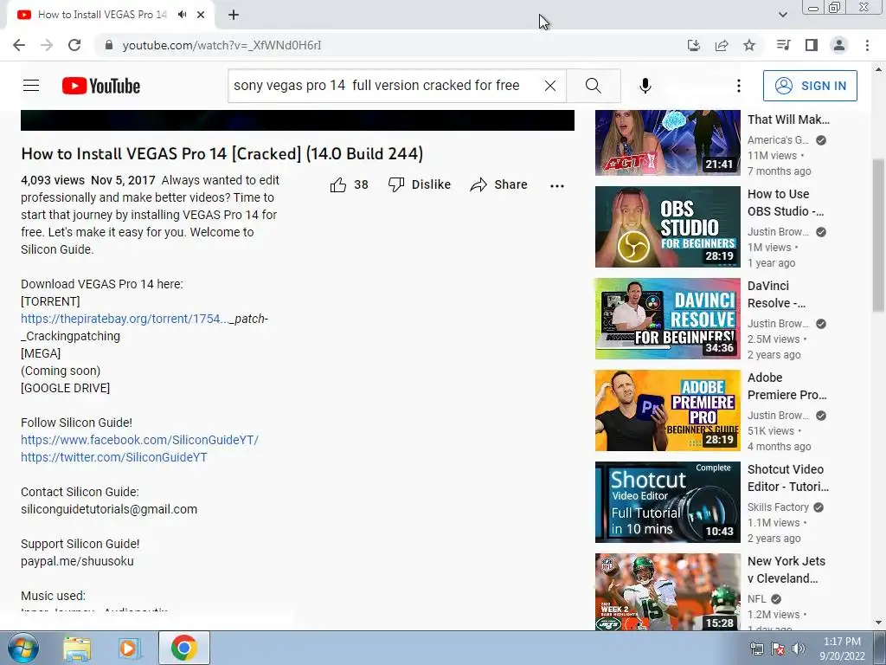
Task: Click the share page icon in the address bar
Action: coord(722,45)
